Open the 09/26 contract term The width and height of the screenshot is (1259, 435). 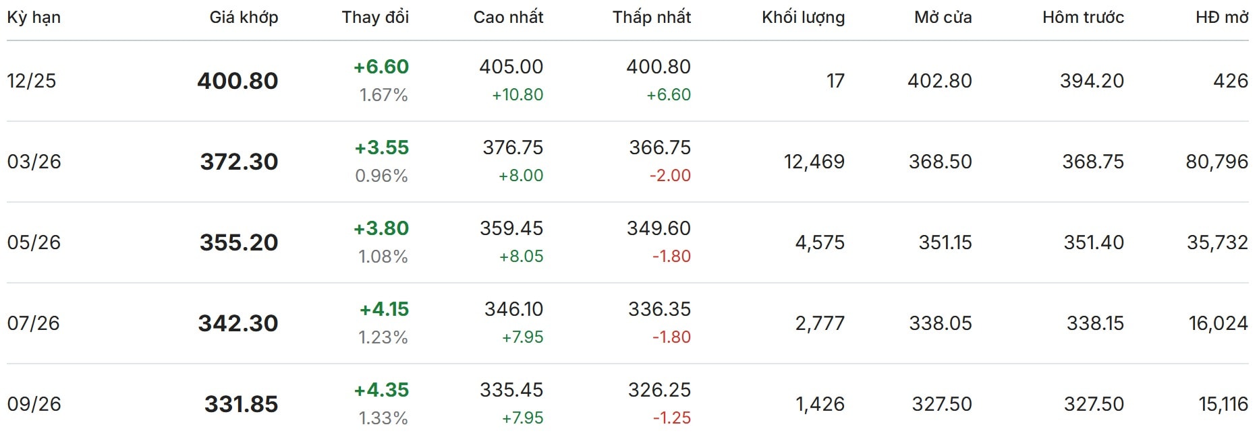(x=34, y=404)
